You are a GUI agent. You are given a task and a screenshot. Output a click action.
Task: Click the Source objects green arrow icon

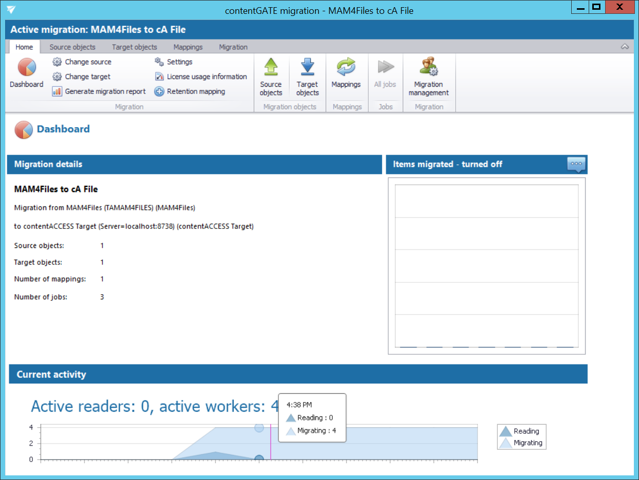pos(271,68)
